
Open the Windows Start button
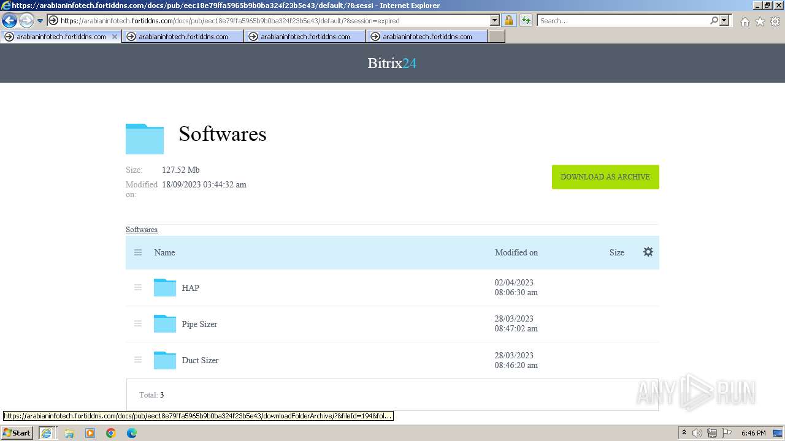click(17, 432)
